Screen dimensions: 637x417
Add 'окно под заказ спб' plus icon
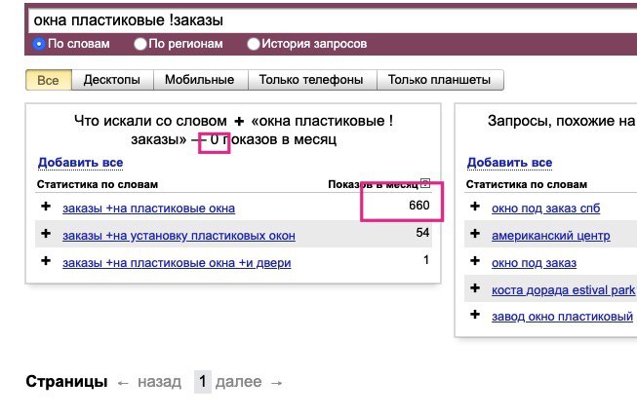(x=475, y=207)
